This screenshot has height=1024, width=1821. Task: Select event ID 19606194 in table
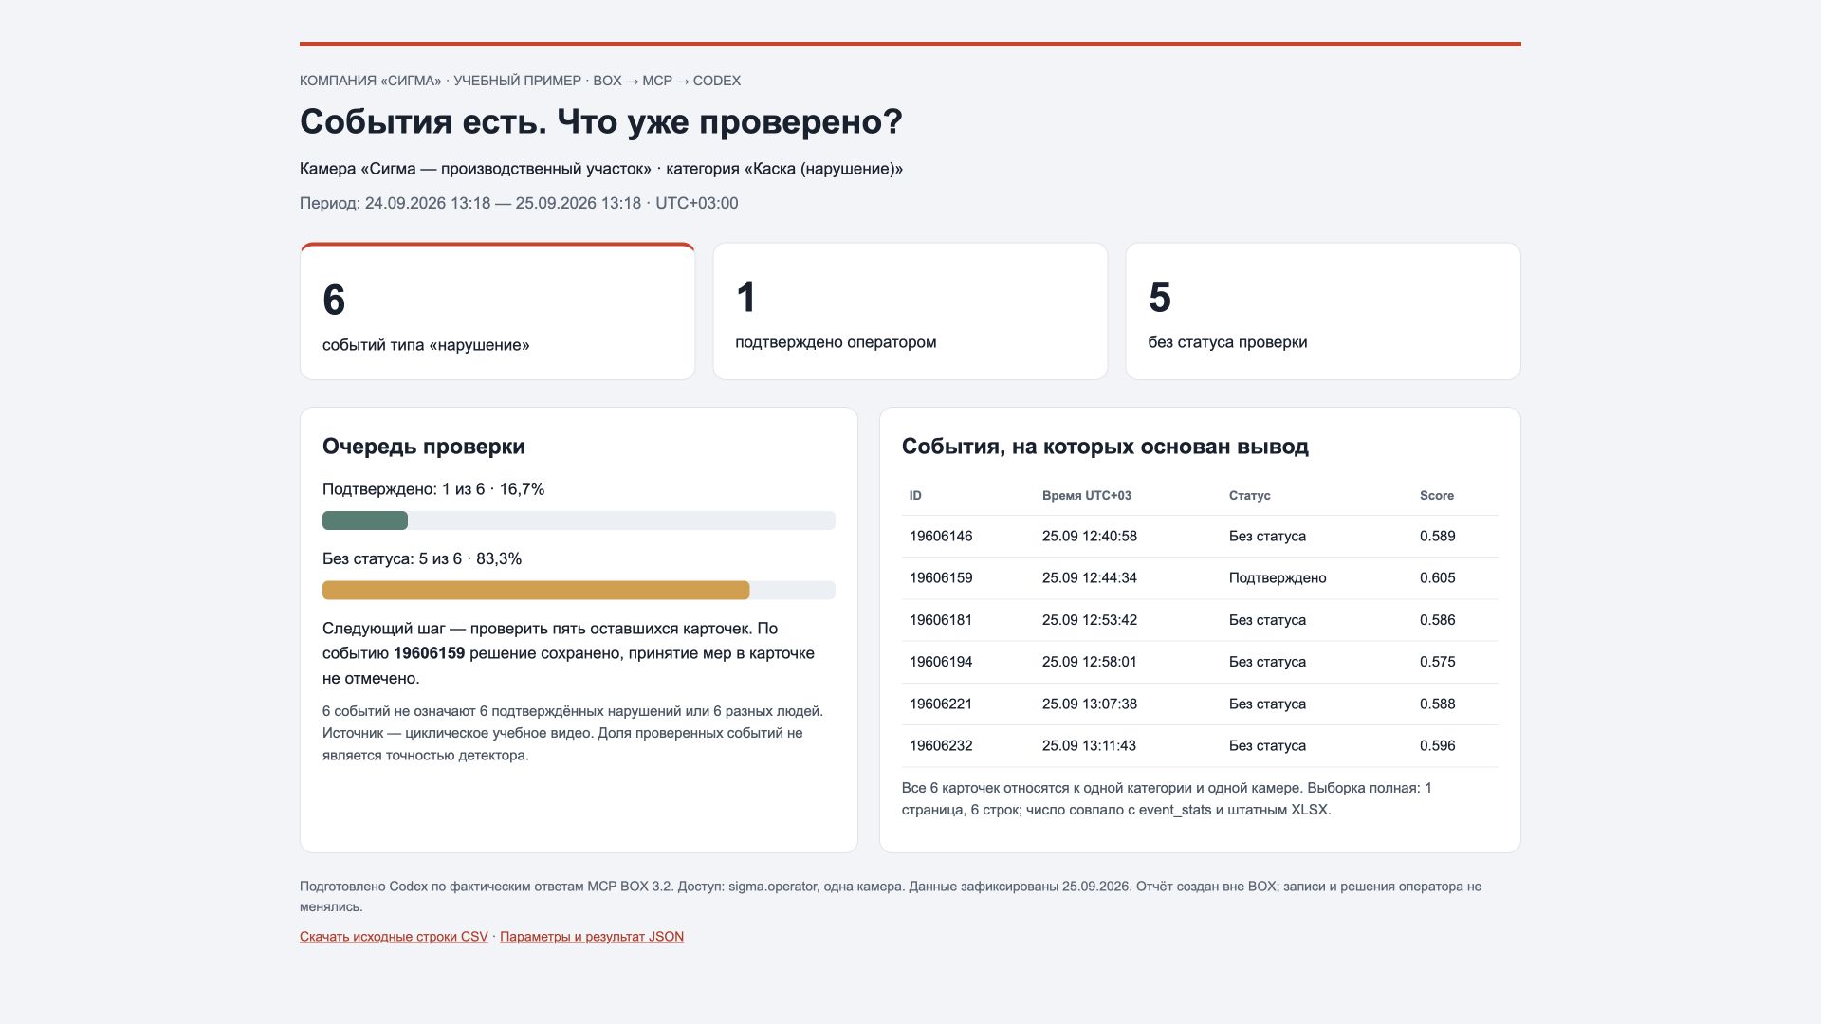click(941, 662)
